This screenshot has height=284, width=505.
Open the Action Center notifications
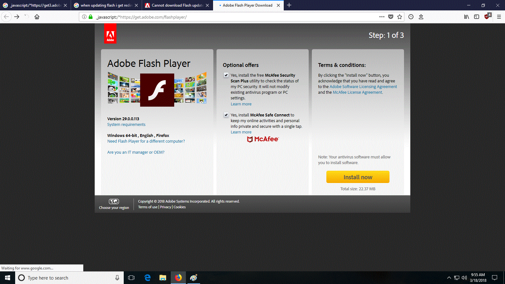[495, 278]
